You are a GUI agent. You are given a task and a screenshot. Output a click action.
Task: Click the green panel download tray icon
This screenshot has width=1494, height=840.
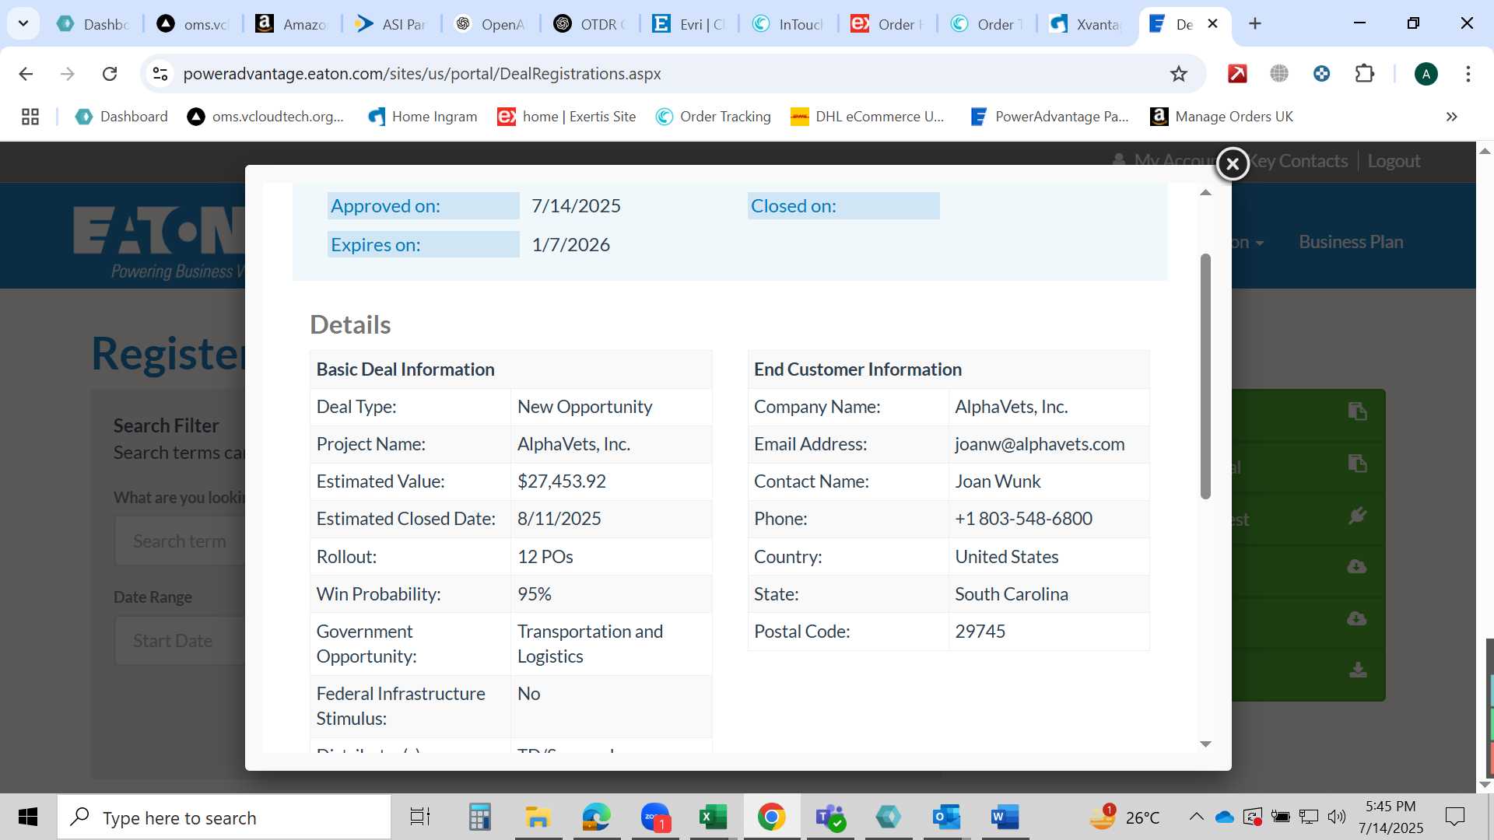1358,670
